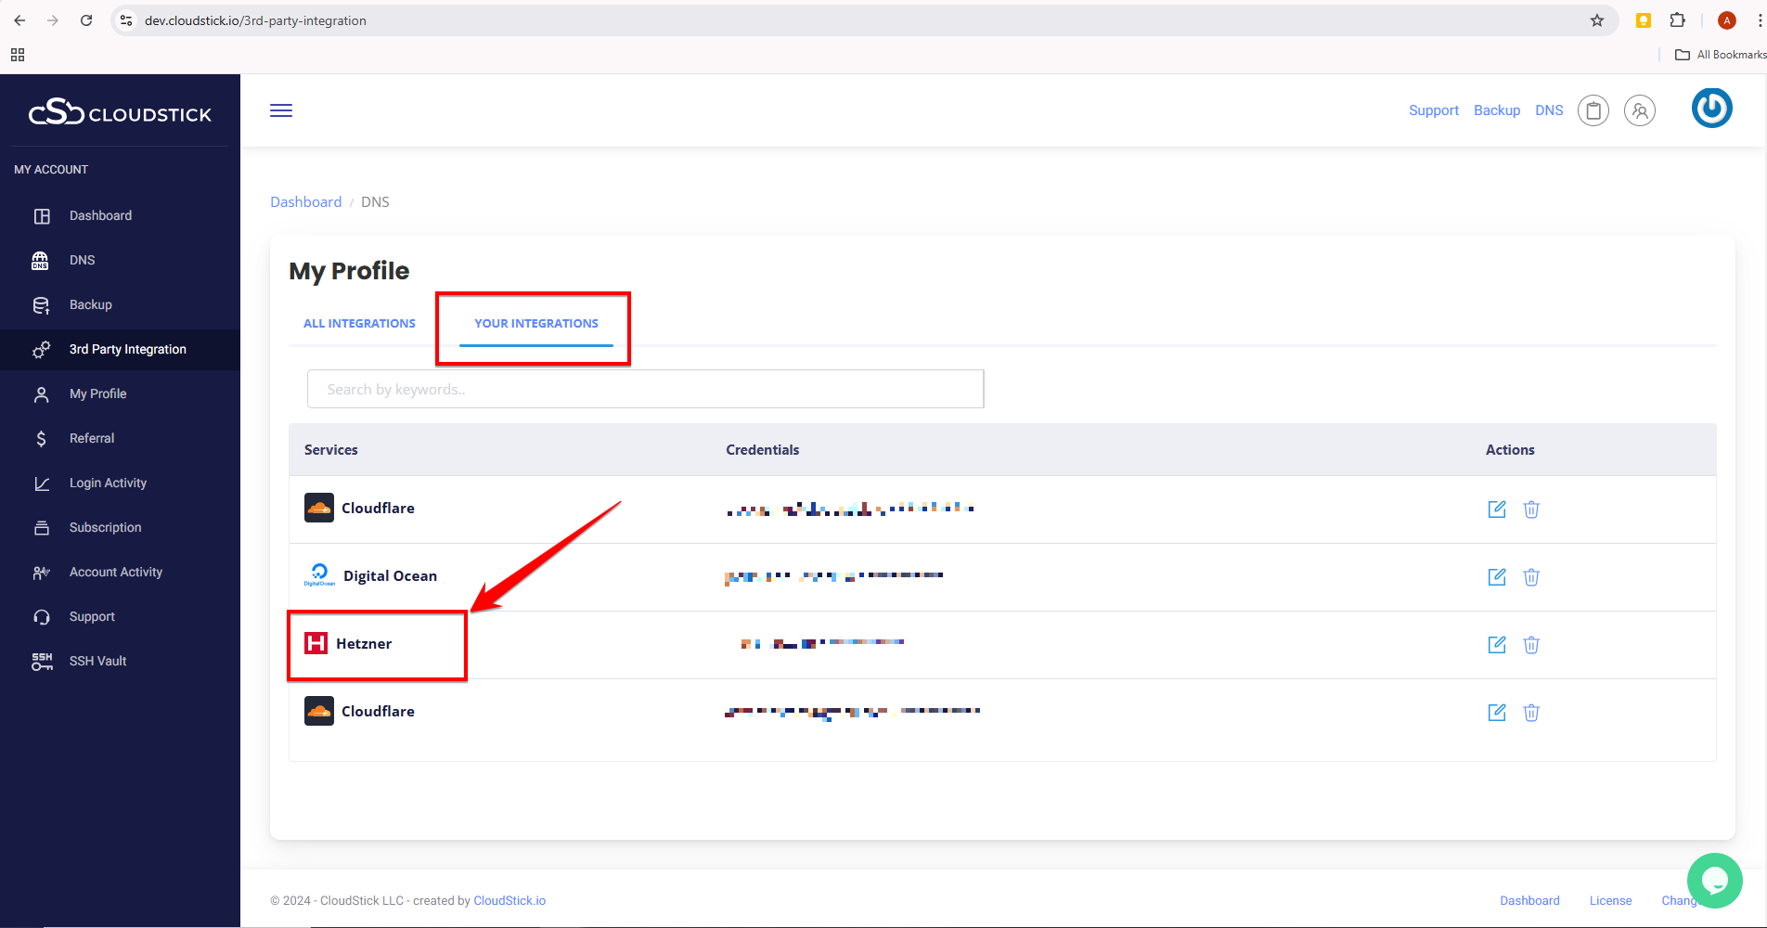Delete the Hetzner integration entry
This screenshot has height=928, width=1767.
point(1531,645)
